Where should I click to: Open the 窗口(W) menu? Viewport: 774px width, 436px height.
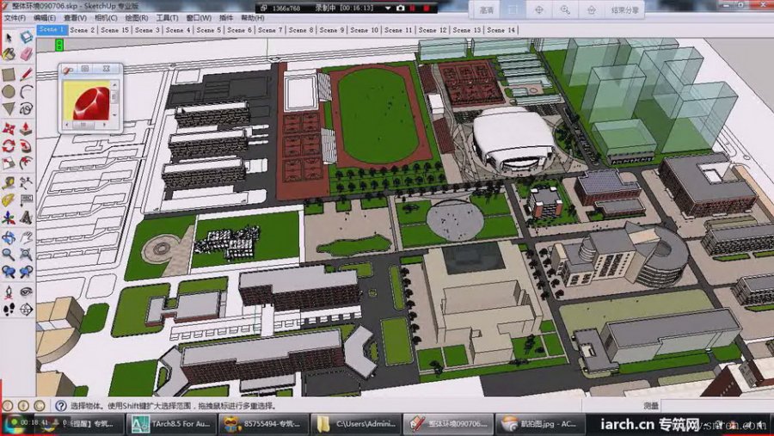point(199,18)
